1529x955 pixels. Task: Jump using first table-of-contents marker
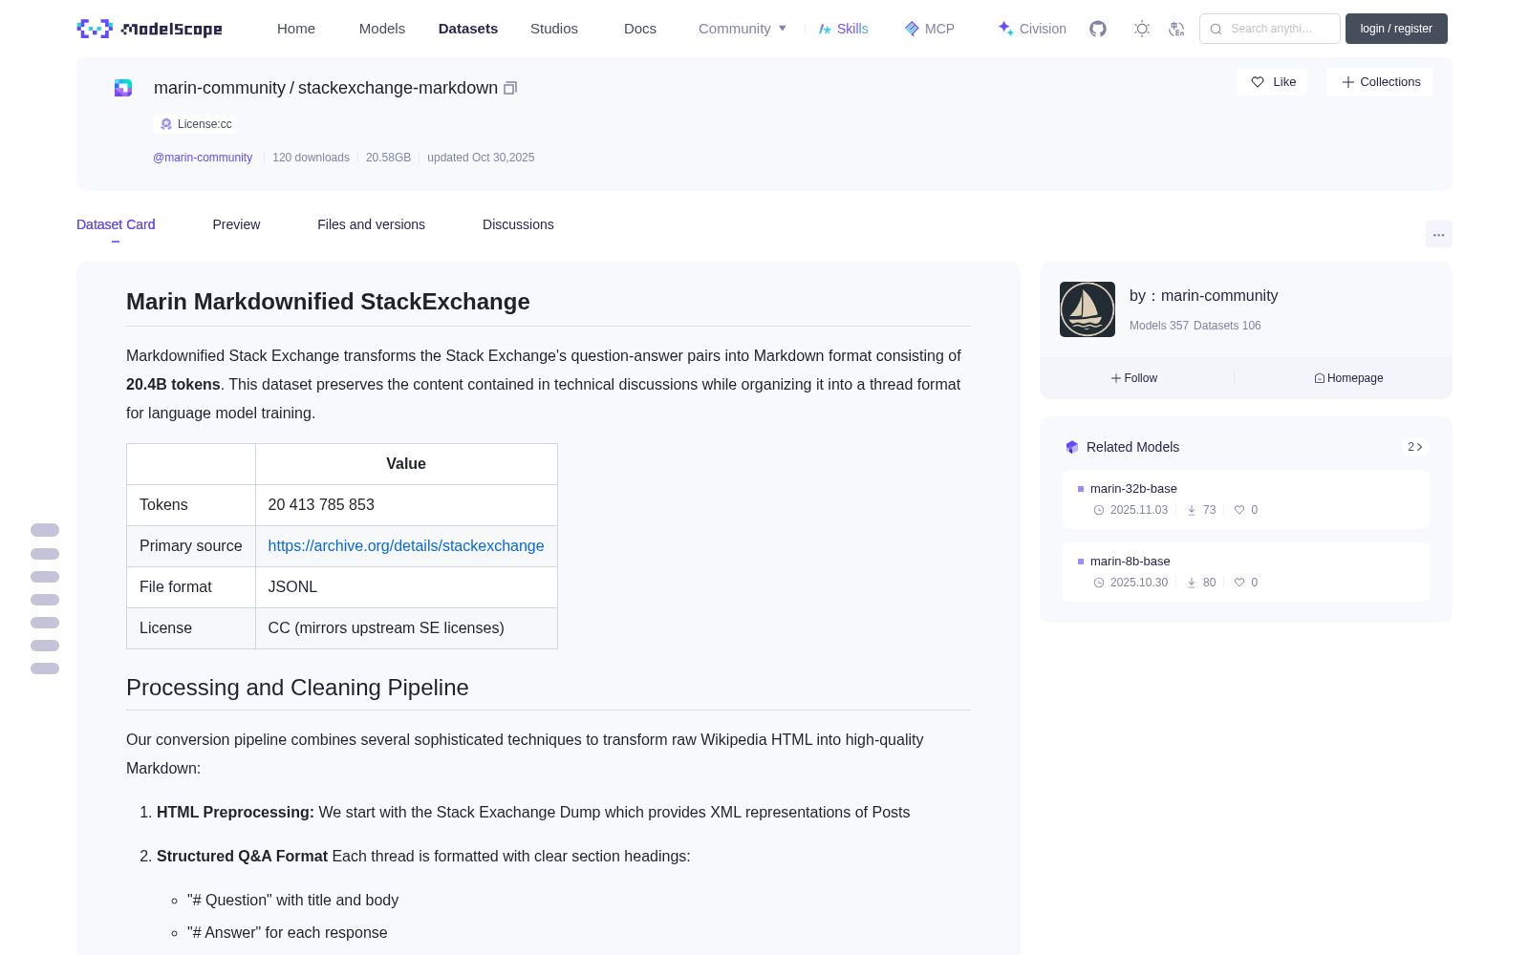coord(45,530)
